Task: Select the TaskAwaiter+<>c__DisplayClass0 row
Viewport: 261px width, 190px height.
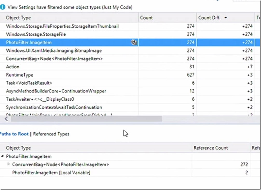Action: point(130,99)
